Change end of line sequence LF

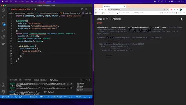point(48,97)
